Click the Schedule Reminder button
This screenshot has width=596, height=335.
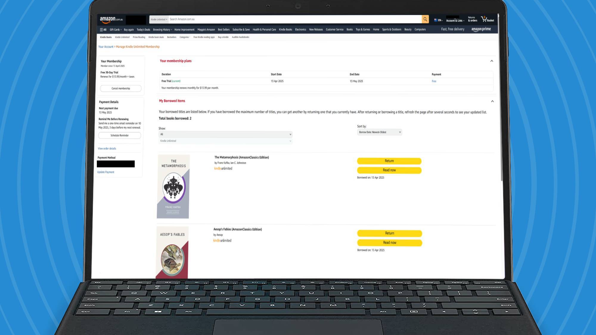[x=119, y=135]
